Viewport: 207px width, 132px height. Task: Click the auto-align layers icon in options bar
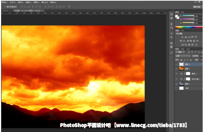click(x=69, y=7)
